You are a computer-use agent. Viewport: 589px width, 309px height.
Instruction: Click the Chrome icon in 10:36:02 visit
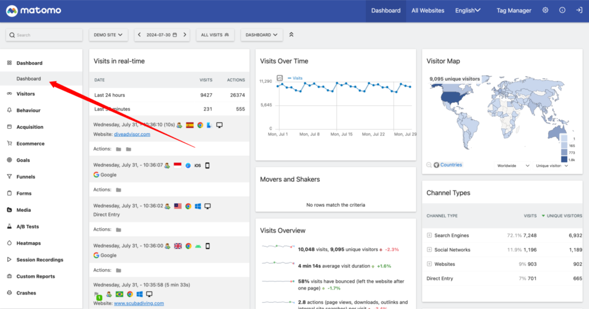point(188,206)
